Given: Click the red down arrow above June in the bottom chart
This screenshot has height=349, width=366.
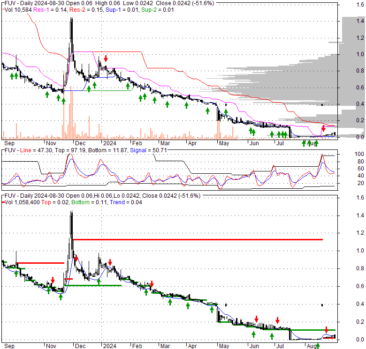Looking at the screenshot, I should pos(257,319).
